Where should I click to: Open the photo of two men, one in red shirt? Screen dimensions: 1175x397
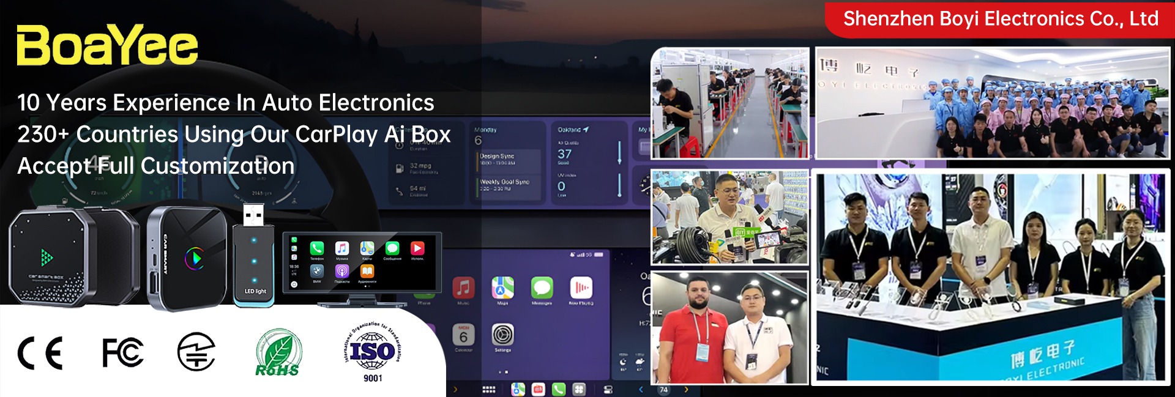click(x=730, y=328)
